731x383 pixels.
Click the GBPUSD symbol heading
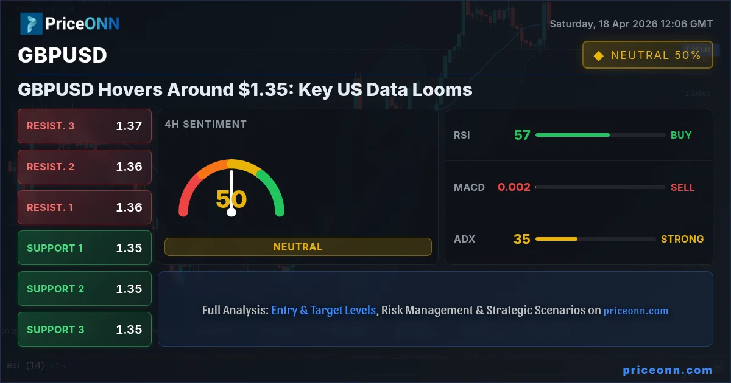coord(63,55)
